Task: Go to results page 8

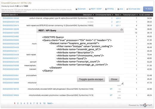Action: (x=37, y=103)
